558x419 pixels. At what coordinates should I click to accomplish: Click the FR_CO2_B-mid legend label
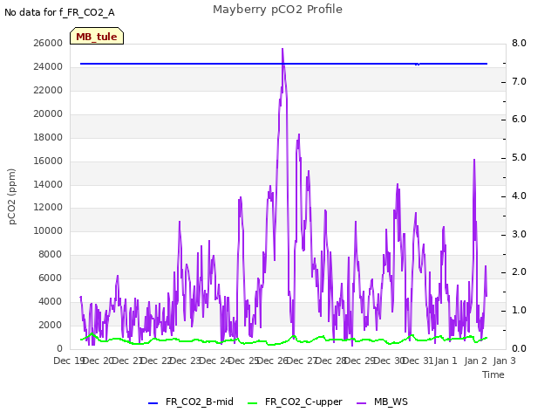click(x=200, y=402)
